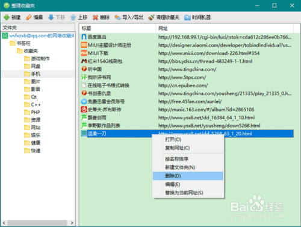Screen dimensions: 301x227
Task: Click the 我听评书网 favicon
Action: tap(84, 77)
